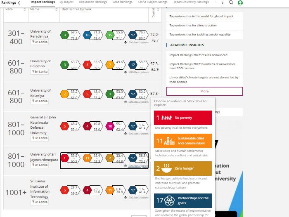Sort table by Rank column header

(x=10, y=9)
